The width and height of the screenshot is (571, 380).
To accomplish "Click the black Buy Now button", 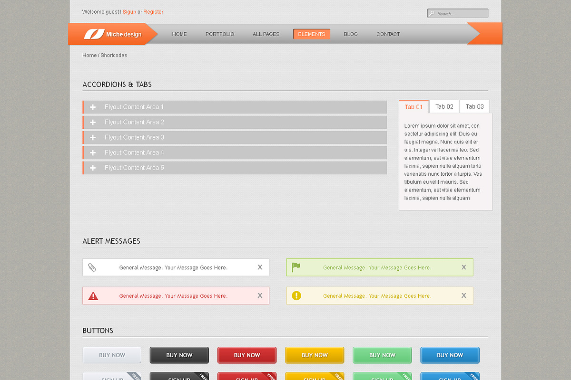I will click(179, 355).
